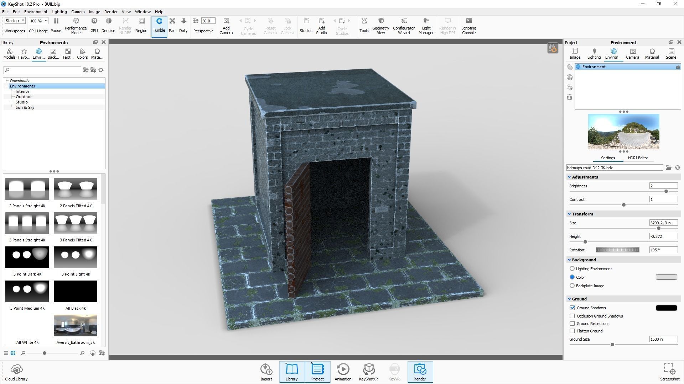Open the Configurator Wizard
This screenshot has height=384, width=684.
point(404,25)
